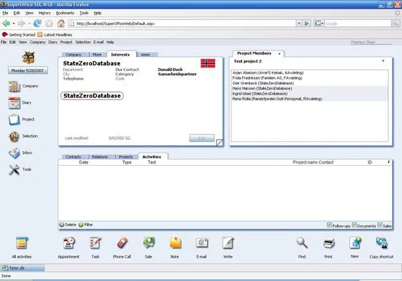This screenshot has width=402, height=281.
Task: Create a new Appointment
Action: tap(68, 243)
